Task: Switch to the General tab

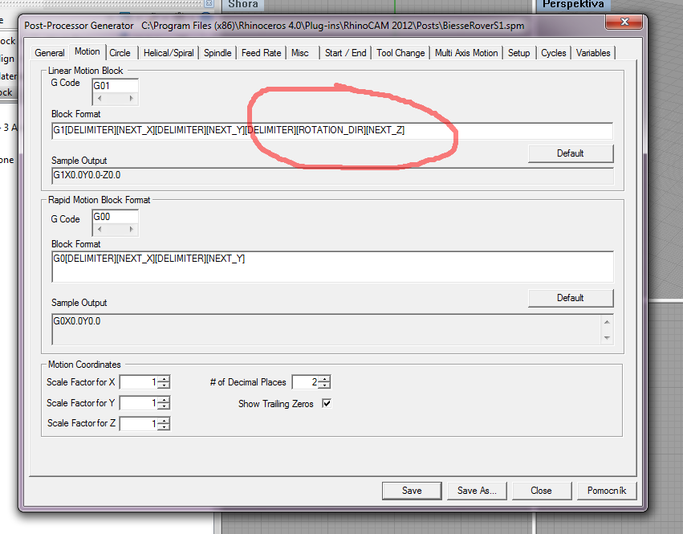Action: (x=50, y=53)
